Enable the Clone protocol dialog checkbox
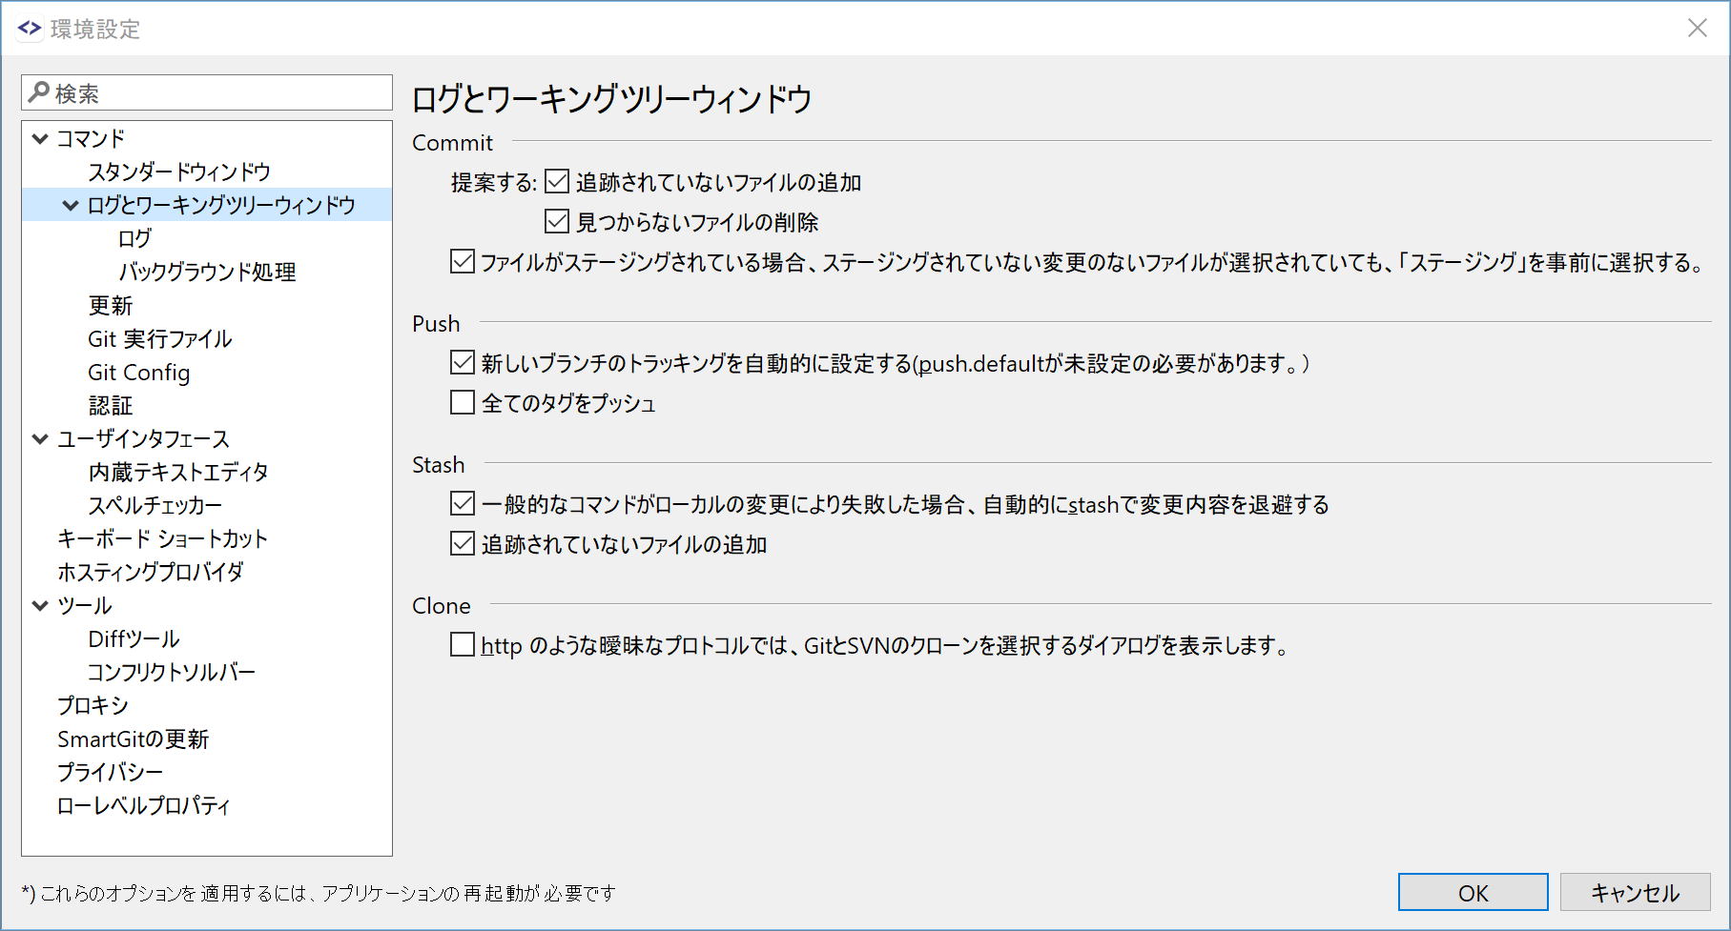The height and width of the screenshot is (931, 1731). [462, 644]
